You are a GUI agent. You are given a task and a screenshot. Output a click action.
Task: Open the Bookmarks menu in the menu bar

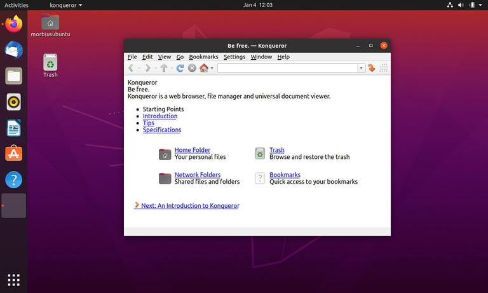[203, 57]
